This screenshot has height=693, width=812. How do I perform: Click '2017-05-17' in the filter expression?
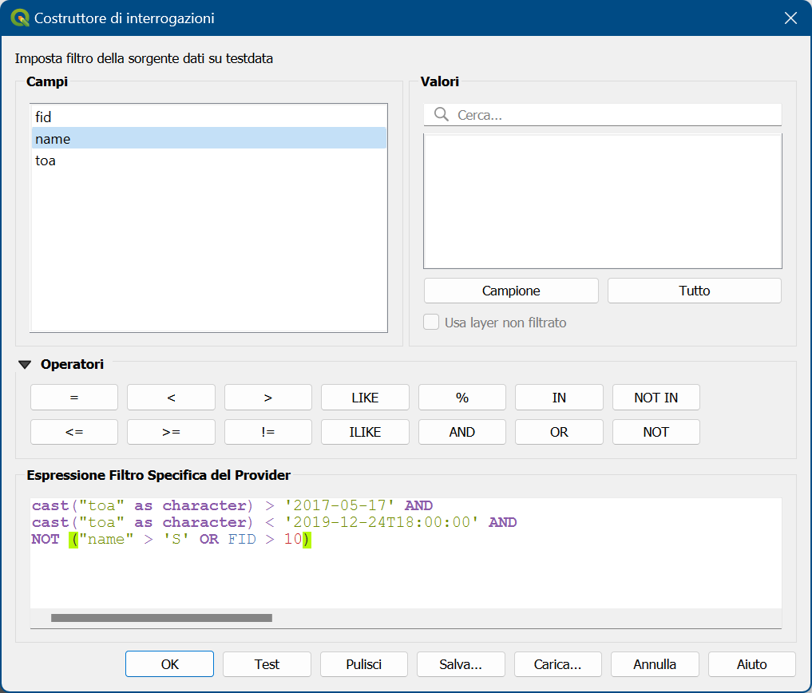point(339,505)
